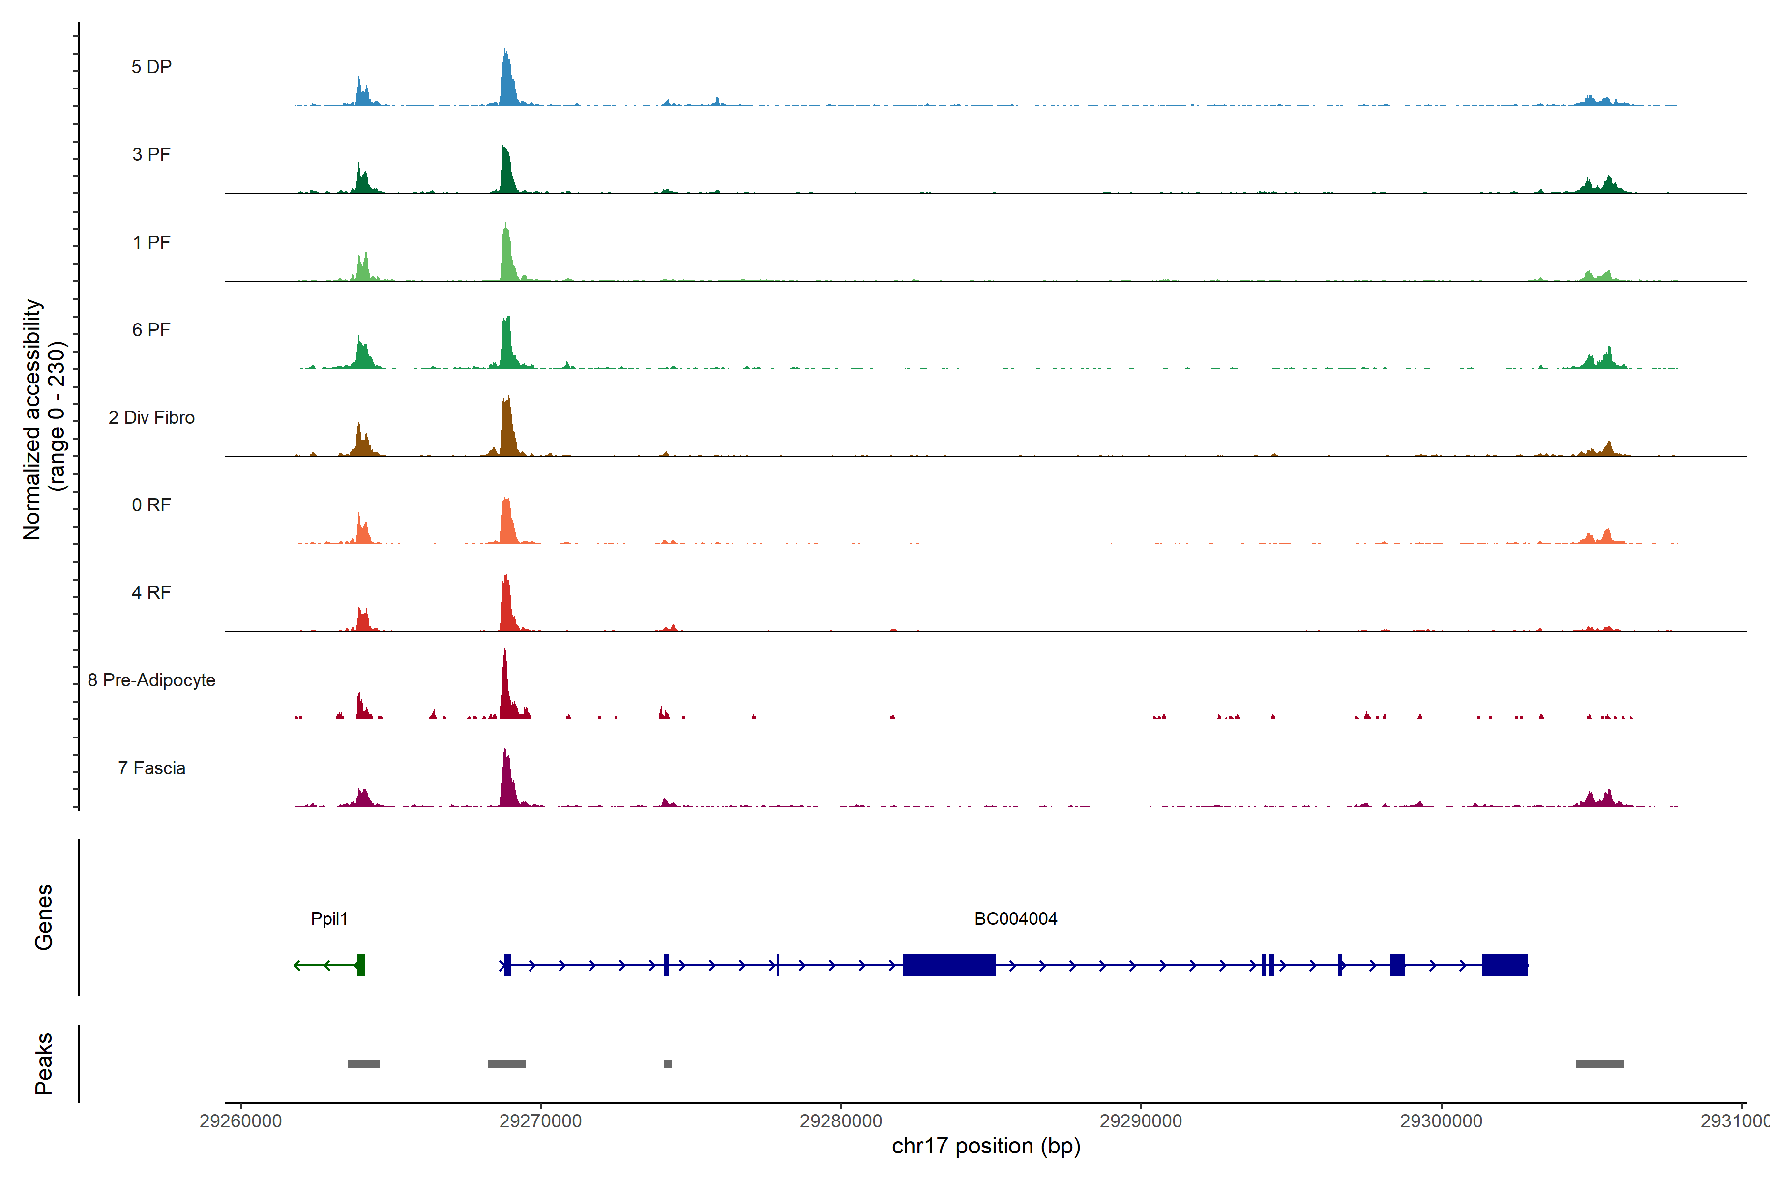The height and width of the screenshot is (1180, 1770).
Task: Click the green Ppil1 exon box
Action: click(361, 965)
